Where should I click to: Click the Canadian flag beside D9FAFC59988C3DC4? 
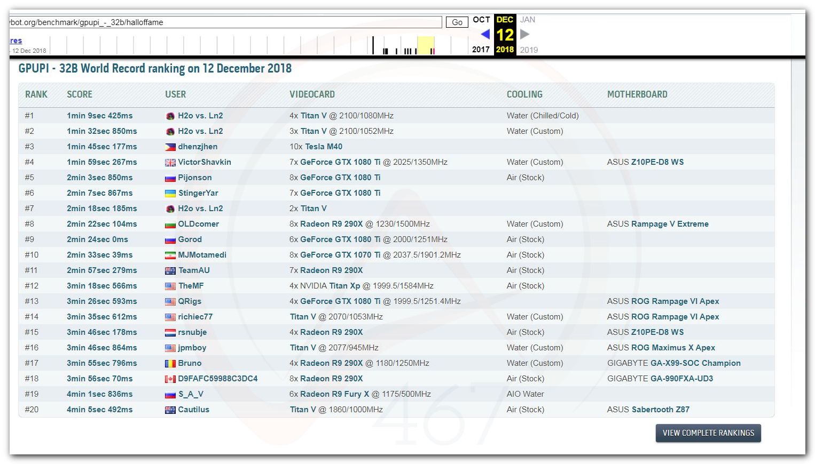tap(170, 379)
